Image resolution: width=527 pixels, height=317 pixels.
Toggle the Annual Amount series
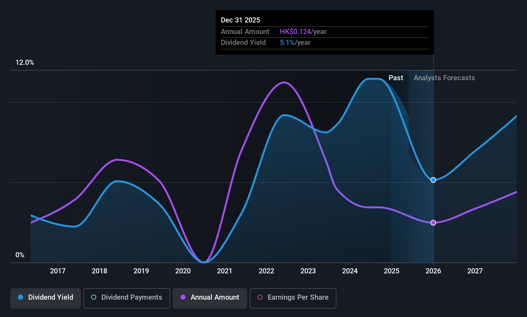pyautogui.click(x=210, y=298)
